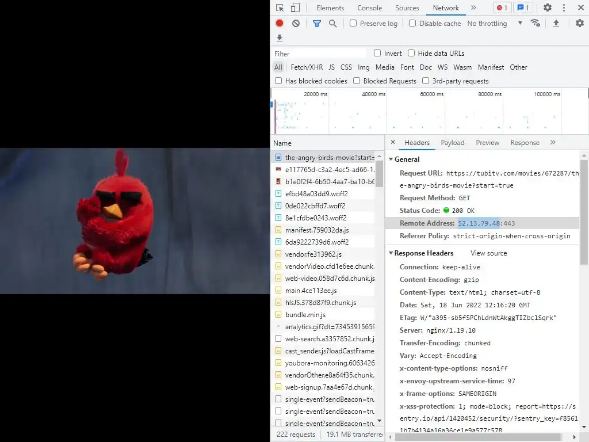Click the request list vertical scrollbar

[379, 174]
